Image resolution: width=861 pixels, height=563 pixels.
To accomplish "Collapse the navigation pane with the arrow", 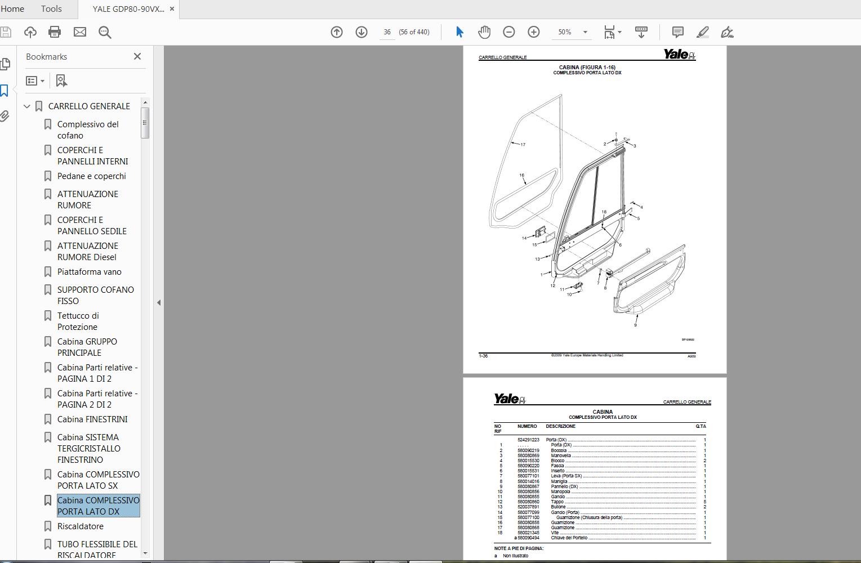I will click(159, 302).
